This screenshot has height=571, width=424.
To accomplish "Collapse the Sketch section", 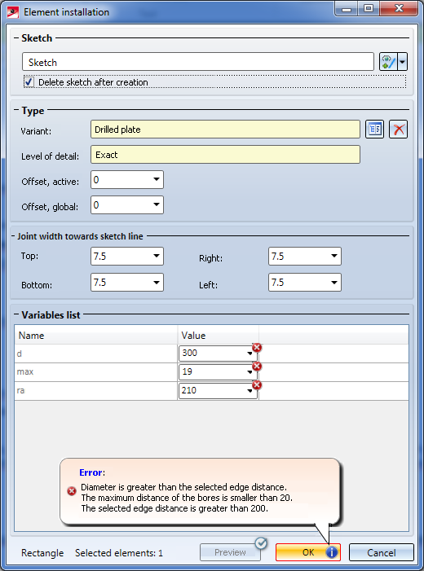I will (x=16, y=37).
